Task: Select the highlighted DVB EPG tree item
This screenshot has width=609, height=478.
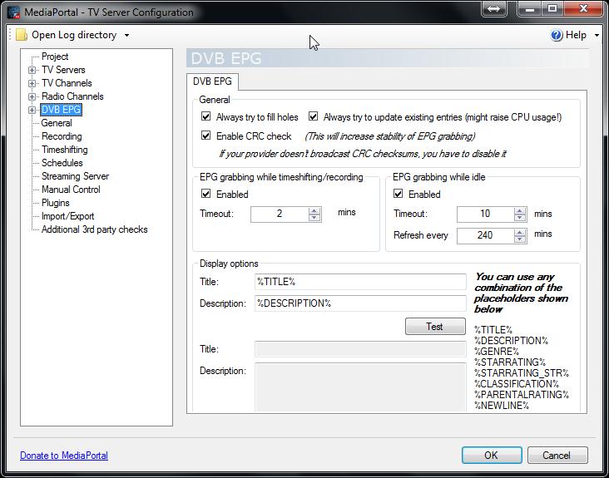Action: click(x=61, y=110)
